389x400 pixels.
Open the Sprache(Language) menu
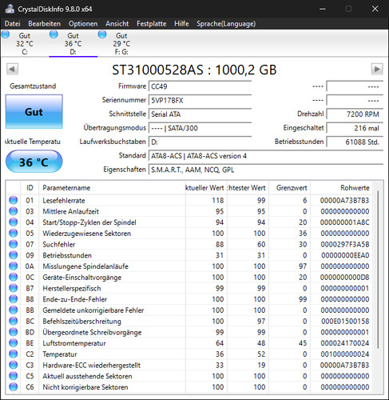(x=226, y=24)
